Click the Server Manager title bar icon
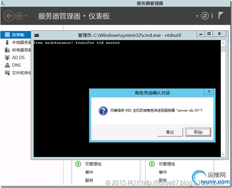This screenshot has height=188, width=232. pyautogui.click(x=3, y=3)
